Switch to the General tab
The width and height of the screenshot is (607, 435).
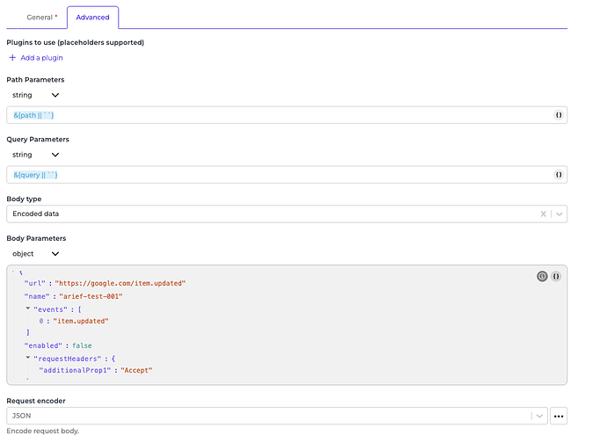pos(41,17)
